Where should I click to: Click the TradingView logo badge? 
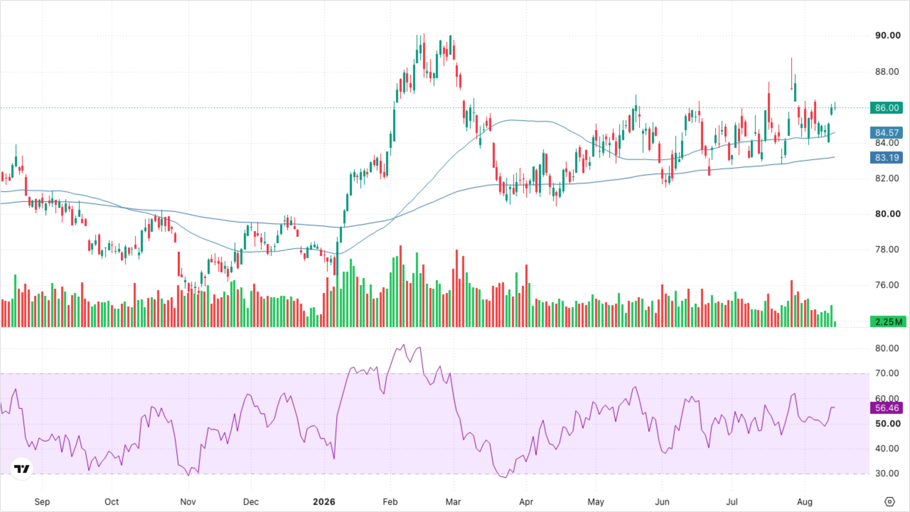[x=22, y=469]
